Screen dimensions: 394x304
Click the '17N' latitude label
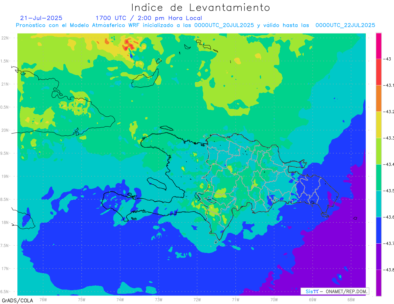[x=5, y=269]
